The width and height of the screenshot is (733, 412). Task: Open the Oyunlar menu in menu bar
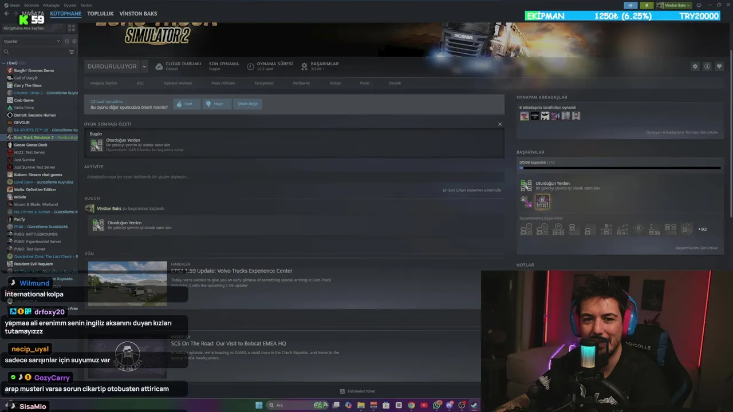70,5
